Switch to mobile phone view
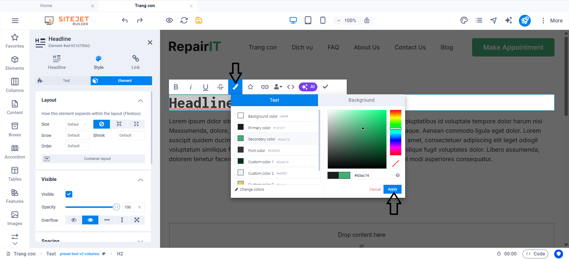Image resolution: width=569 pixels, height=259 pixels. [x=323, y=20]
